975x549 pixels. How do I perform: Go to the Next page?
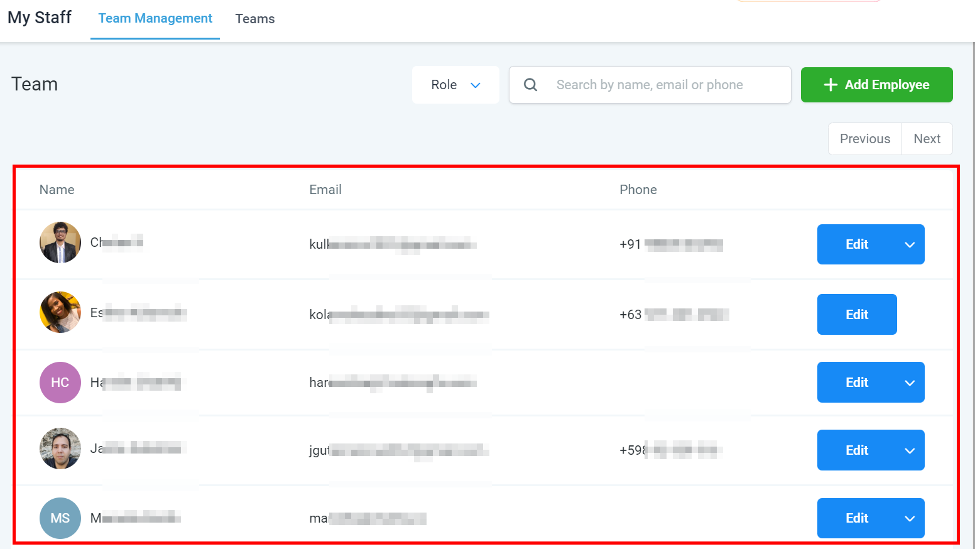927,139
